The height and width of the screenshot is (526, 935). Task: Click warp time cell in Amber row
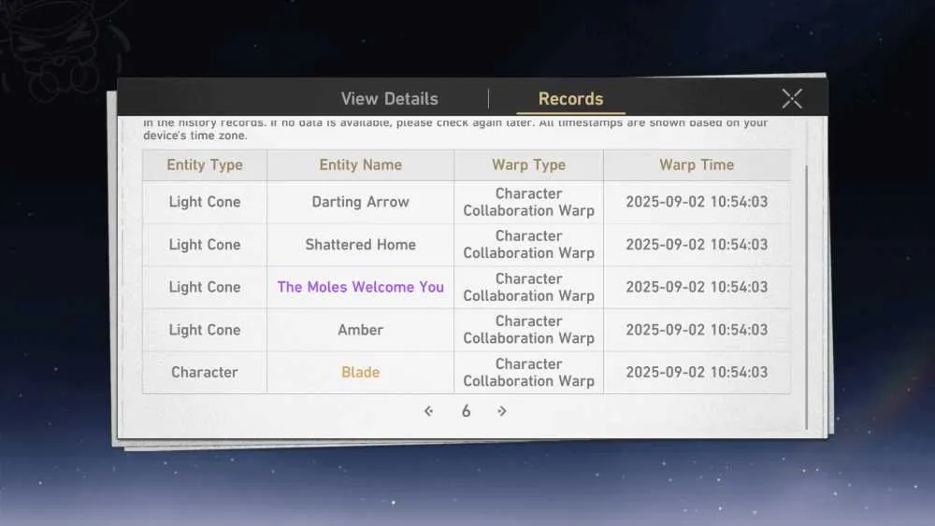pyautogui.click(x=697, y=330)
